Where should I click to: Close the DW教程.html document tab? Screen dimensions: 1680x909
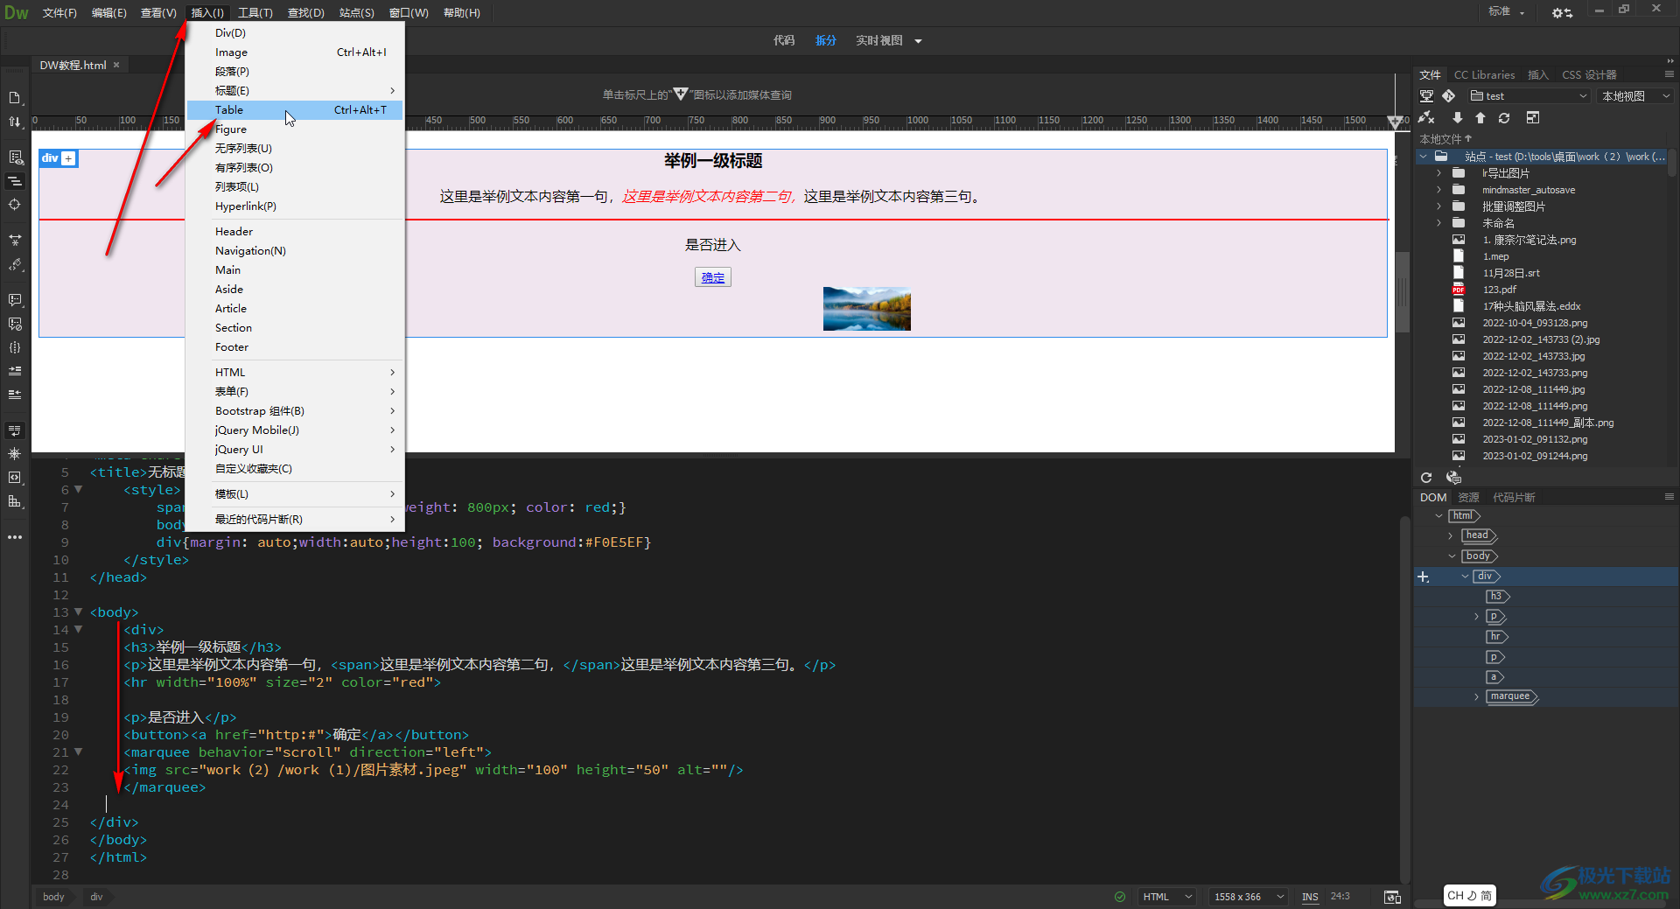pos(116,65)
